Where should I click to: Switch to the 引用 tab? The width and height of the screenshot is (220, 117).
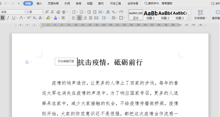coord(67,3)
